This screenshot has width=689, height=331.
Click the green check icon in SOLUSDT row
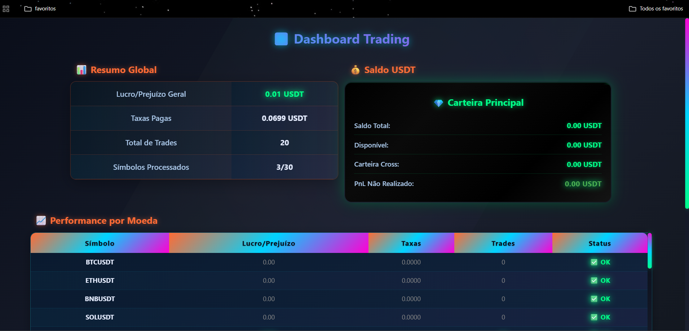click(x=594, y=317)
